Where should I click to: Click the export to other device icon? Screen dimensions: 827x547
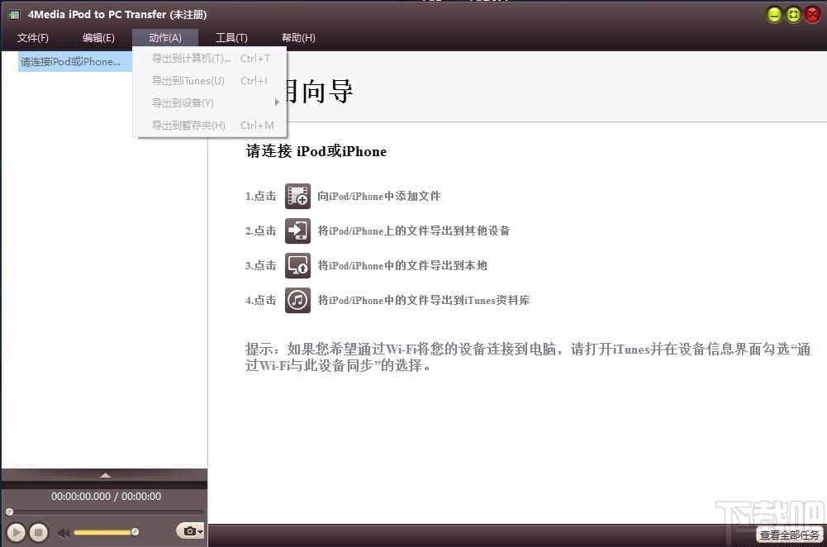pyautogui.click(x=298, y=231)
